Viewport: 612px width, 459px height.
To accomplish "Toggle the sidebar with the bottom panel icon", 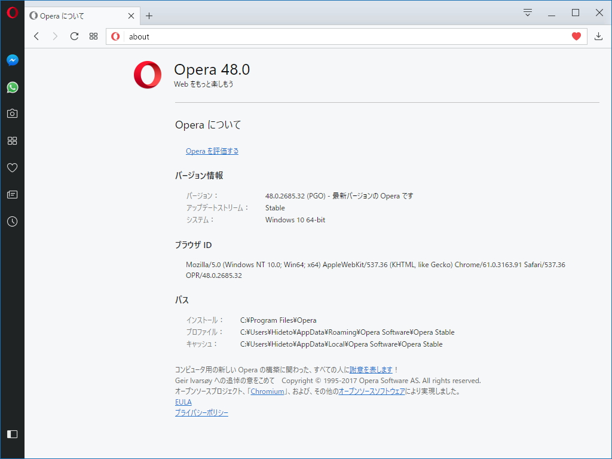I will point(12,434).
